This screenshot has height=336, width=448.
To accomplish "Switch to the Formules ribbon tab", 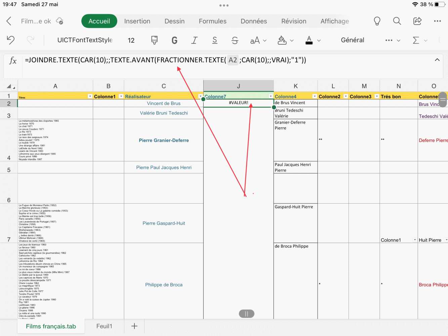I will [x=212, y=21].
